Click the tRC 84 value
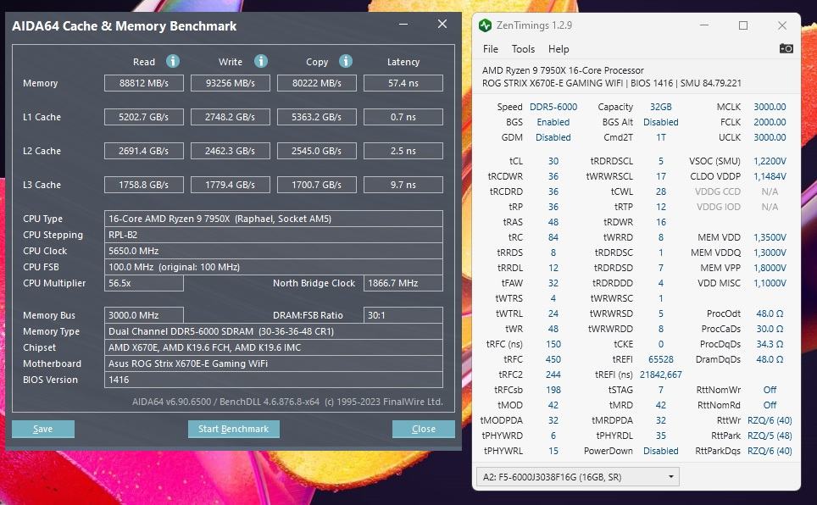The height and width of the screenshot is (505, 817). 553,237
